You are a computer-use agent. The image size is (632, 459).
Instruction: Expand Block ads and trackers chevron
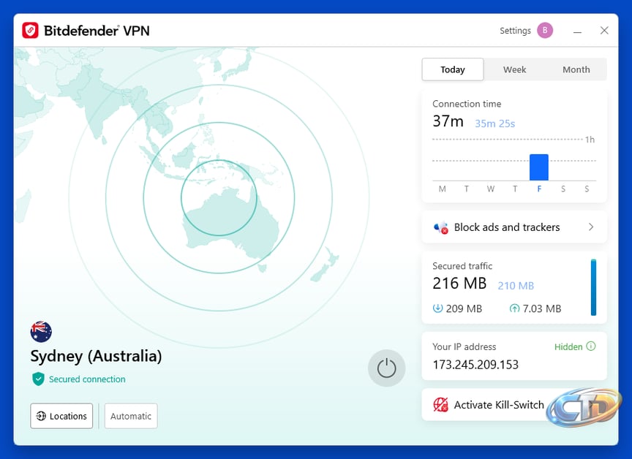(x=591, y=227)
